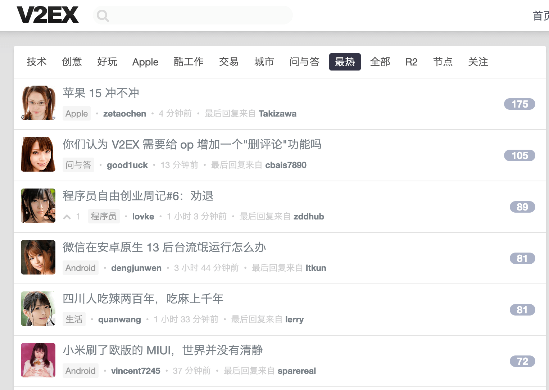549x390 pixels.
Task: Click the 72 reply count badge
Action: point(522,361)
